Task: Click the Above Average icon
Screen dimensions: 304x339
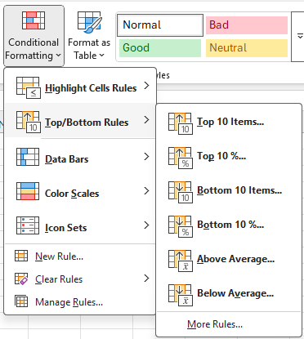Action: [x=181, y=261]
